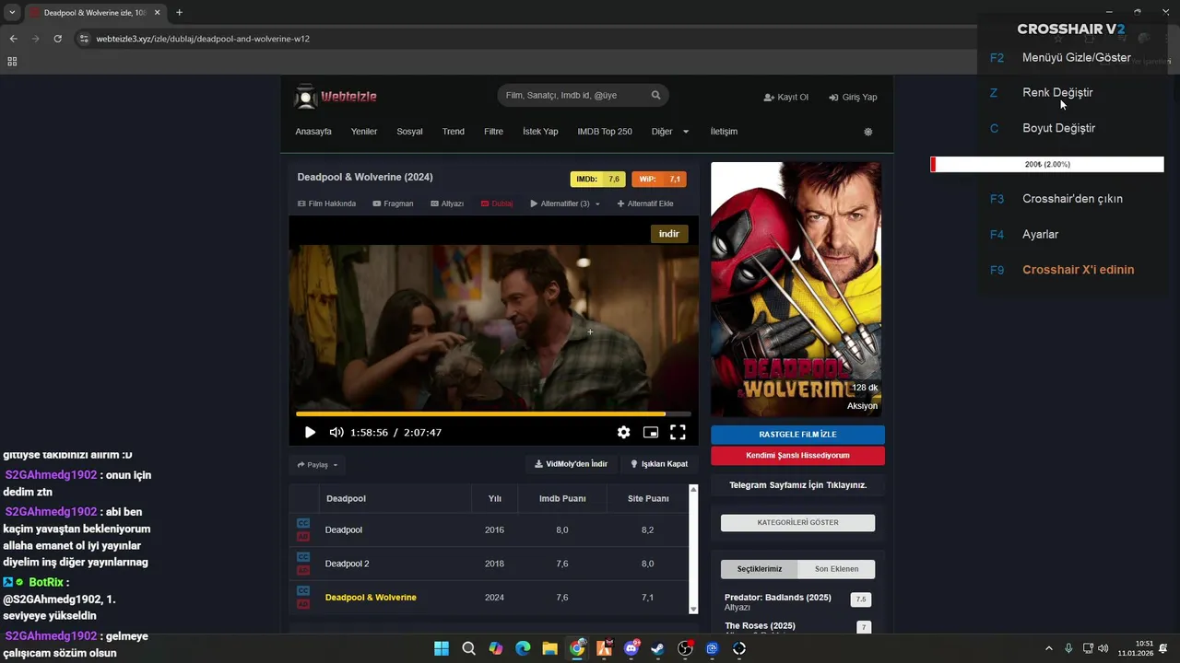Viewport: 1180px width, 663px height.
Task: Open Deadpool (2016) row link
Action: (343, 530)
